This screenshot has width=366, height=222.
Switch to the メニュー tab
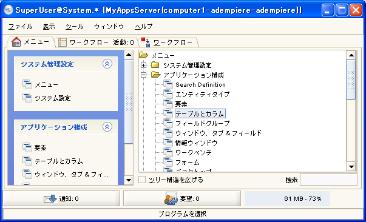(31, 42)
